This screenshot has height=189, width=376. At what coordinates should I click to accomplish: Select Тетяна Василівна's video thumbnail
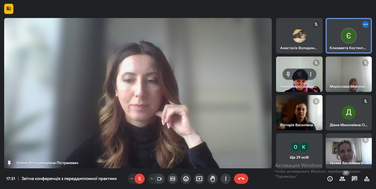[x=348, y=151]
